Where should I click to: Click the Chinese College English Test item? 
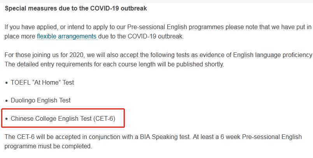coord(63,118)
